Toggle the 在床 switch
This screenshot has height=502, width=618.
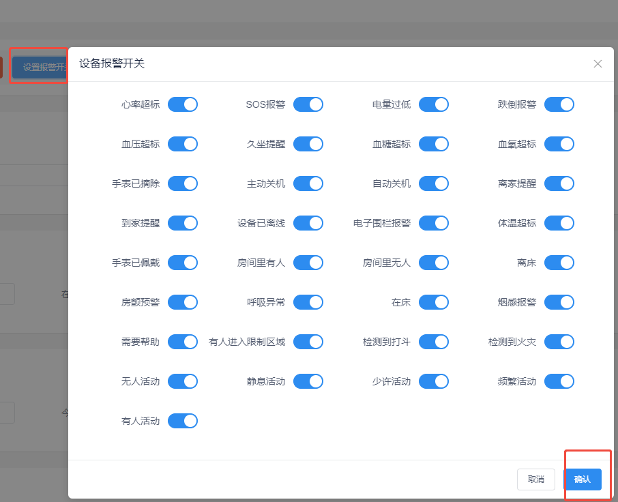434,302
